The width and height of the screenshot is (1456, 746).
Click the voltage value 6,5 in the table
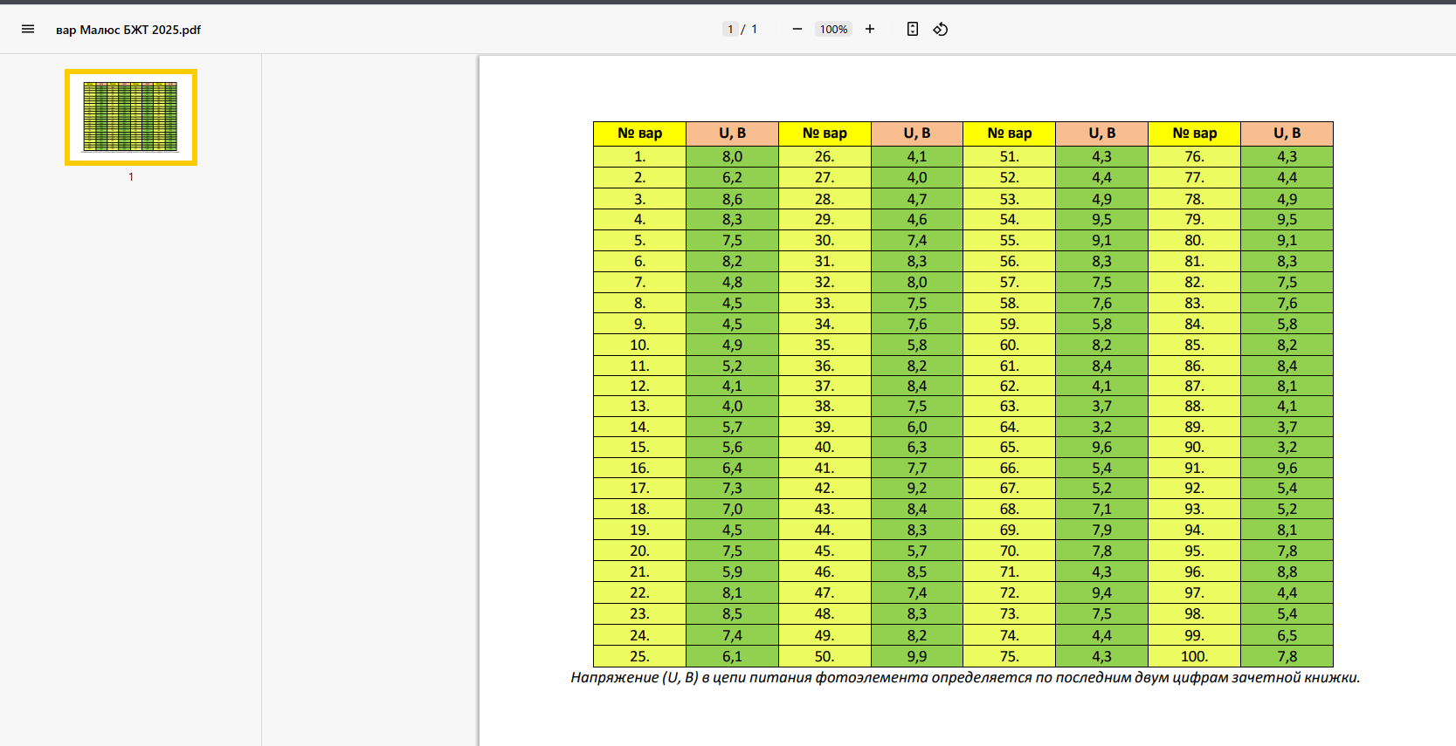click(1287, 636)
